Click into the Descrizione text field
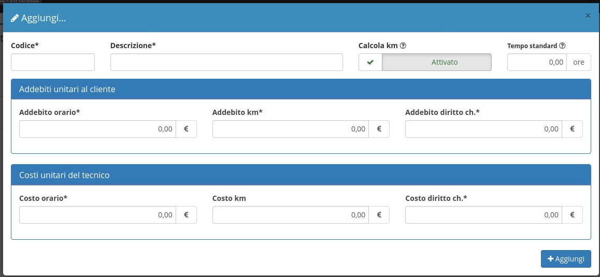Screen dimensions: 600x277 [226, 62]
